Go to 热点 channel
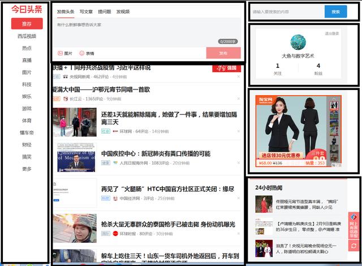This screenshot has height=266, width=362. click(27, 48)
